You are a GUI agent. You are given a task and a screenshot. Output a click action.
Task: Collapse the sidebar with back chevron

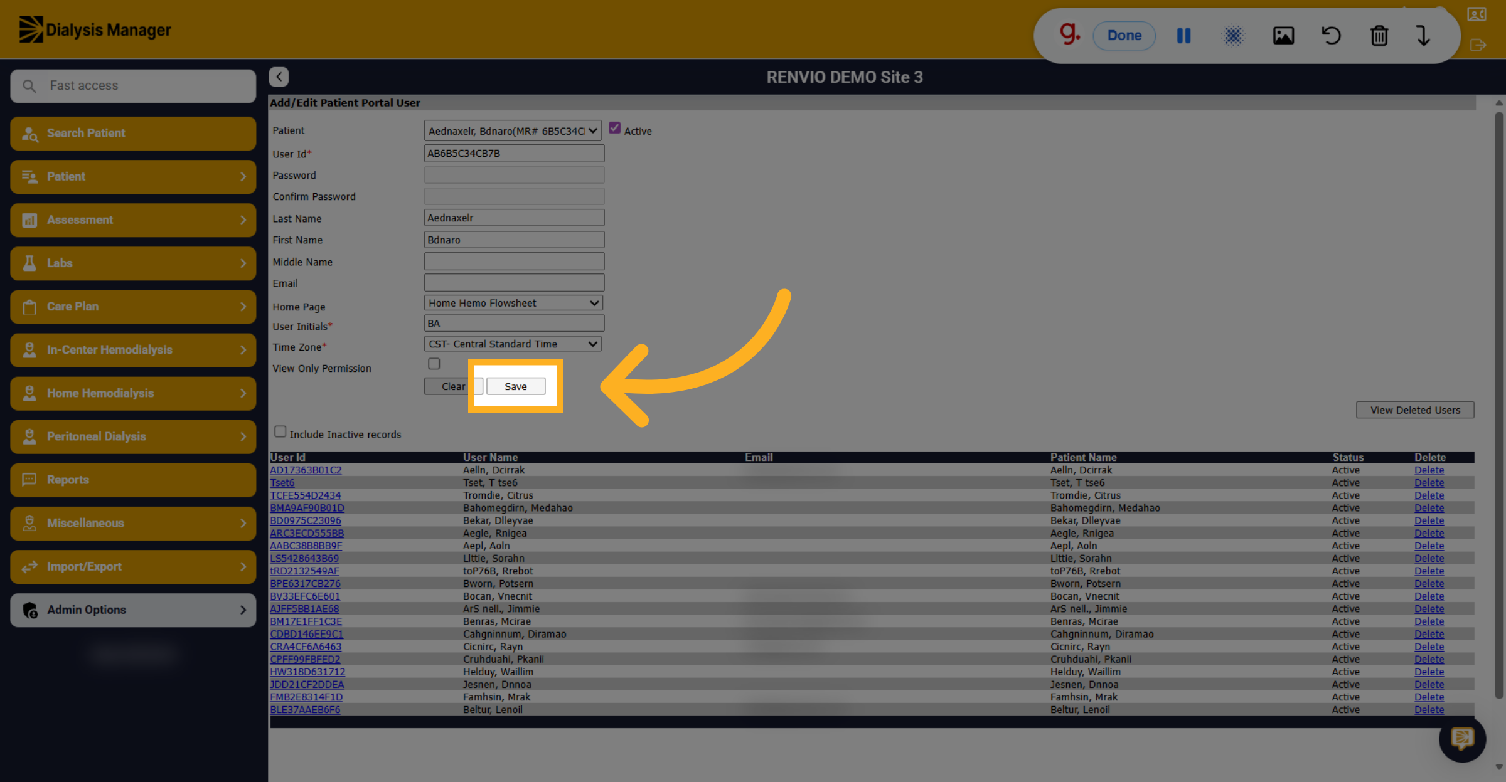[x=279, y=77]
